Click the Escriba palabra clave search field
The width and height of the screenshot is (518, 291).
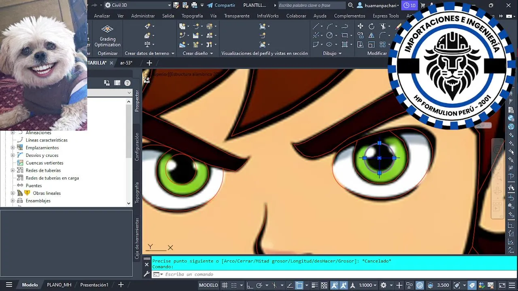(312, 5)
